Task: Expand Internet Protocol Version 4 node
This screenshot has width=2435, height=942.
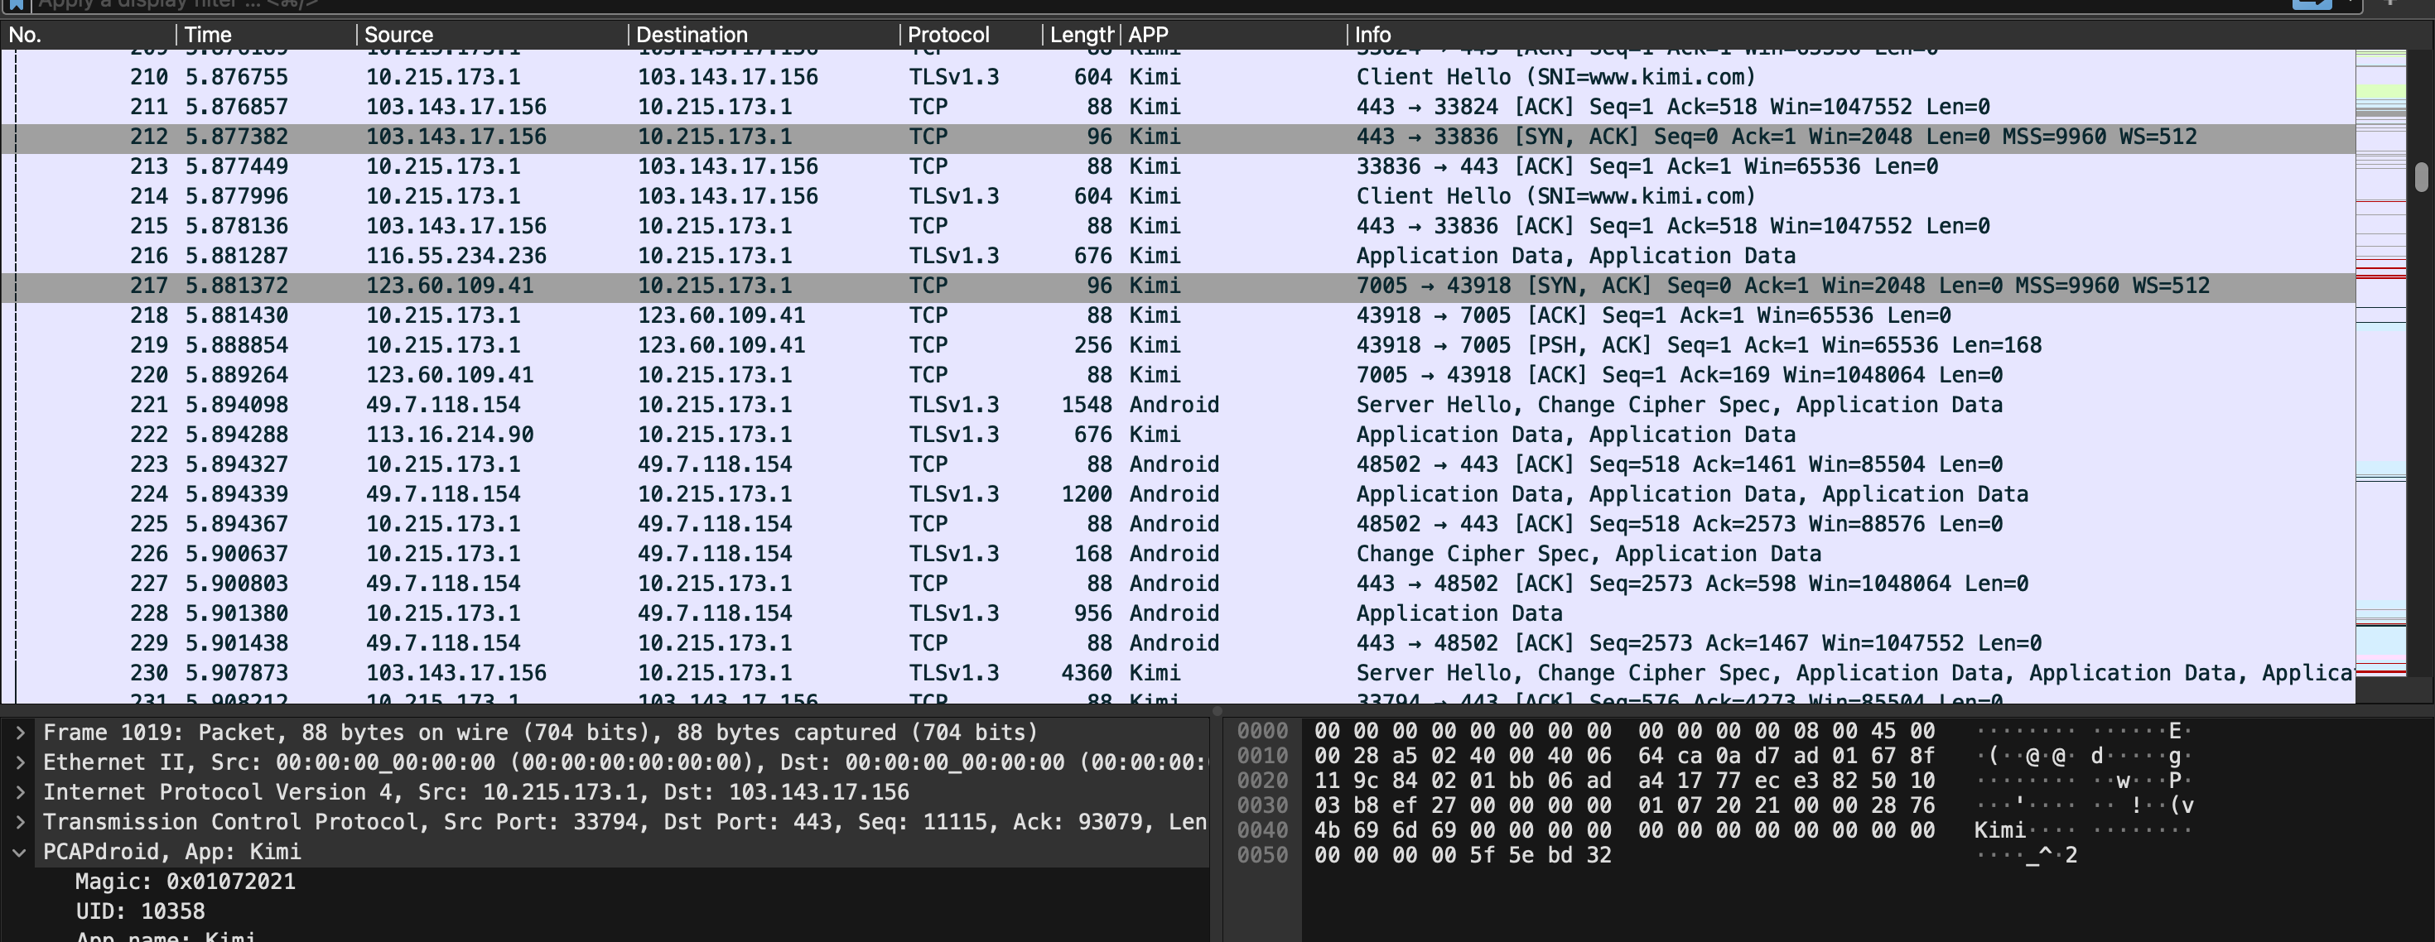Action: coord(20,792)
